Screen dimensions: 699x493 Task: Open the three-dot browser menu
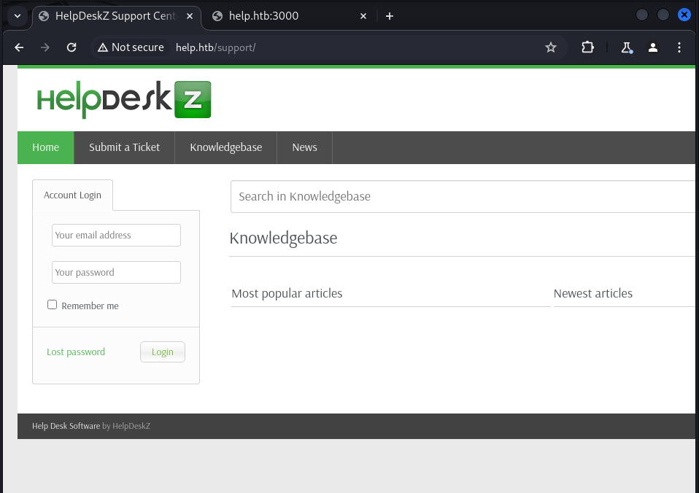coord(679,47)
